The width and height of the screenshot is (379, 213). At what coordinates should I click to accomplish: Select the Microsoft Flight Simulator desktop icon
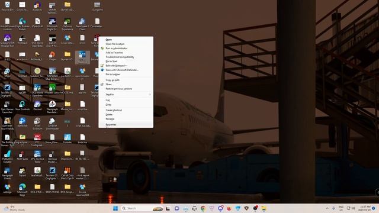52,24
